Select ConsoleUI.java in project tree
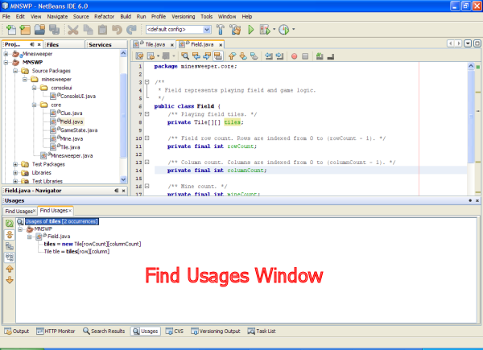 [x=78, y=97]
